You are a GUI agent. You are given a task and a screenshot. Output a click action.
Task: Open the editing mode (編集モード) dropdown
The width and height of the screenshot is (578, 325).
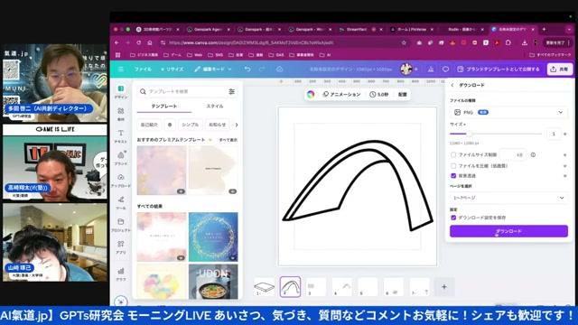213,70
